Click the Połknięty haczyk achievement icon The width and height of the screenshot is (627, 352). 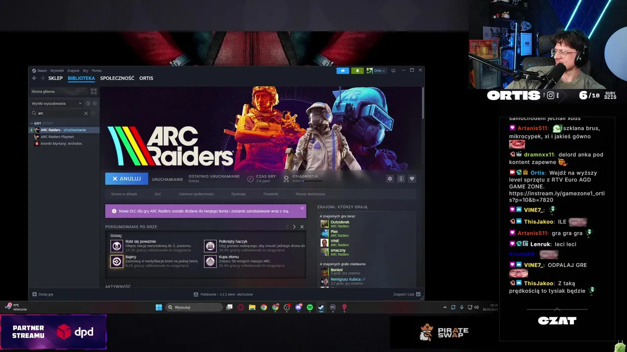click(x=210, y=246)
